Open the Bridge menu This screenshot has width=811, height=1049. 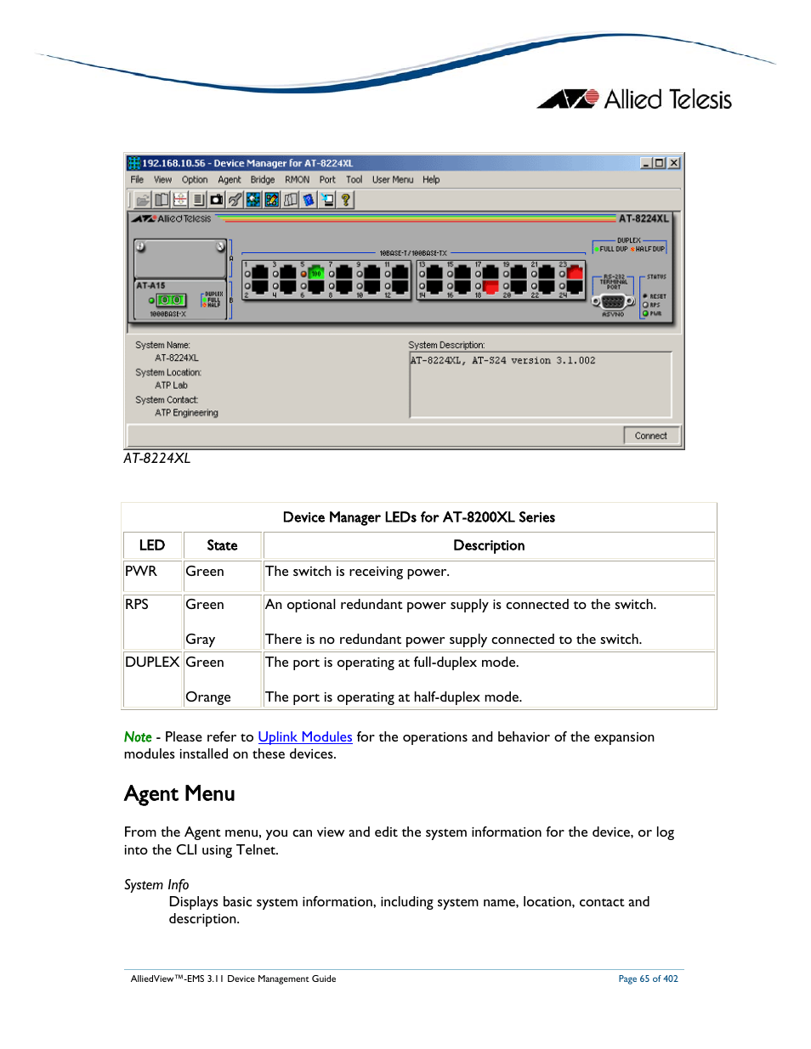[x=263, y=179]
